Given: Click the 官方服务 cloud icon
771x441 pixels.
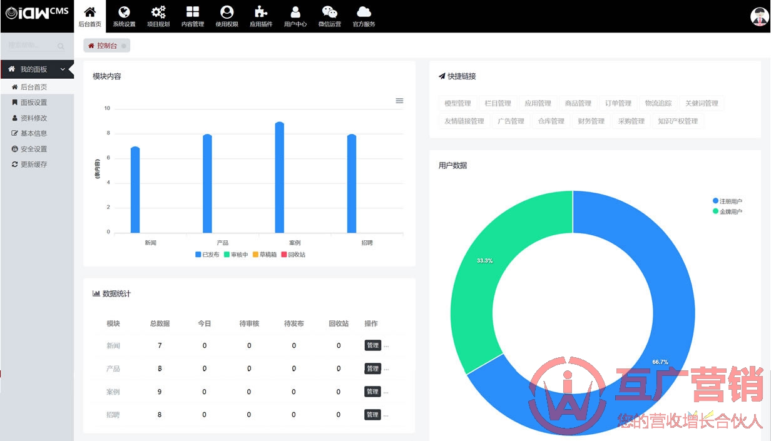Looking at the screenshot, I should (x=364, y=13).
